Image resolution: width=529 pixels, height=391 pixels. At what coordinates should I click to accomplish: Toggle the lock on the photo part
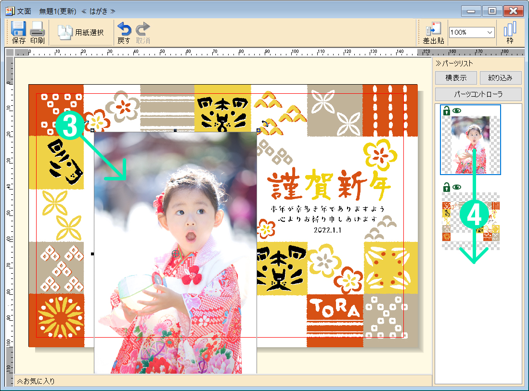click(x=446, y=111)
